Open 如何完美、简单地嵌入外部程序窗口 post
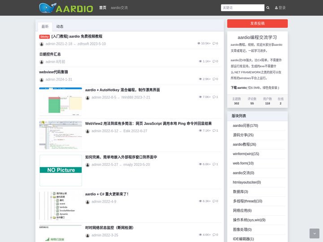323x242 pixels. point(121,157)
